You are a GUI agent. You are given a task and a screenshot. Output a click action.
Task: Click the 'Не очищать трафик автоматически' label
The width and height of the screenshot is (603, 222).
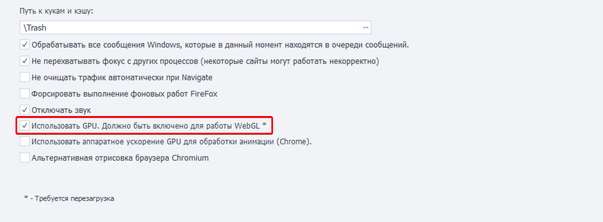pos(122,77)
